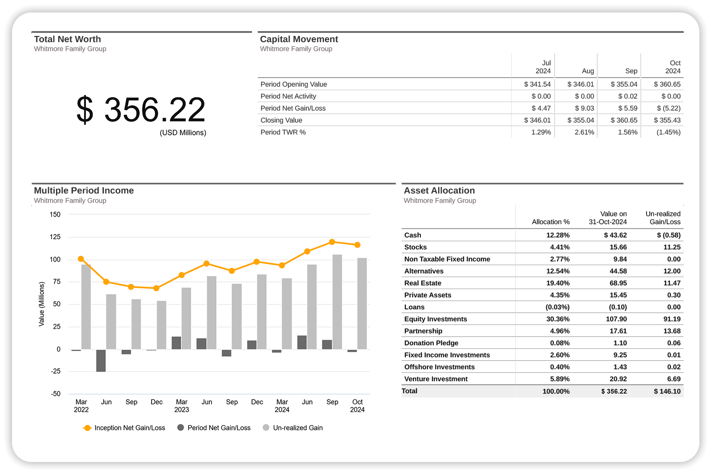Select the Partnership row
Viewport: 711px width, 474px height.
tap(543, 331)
